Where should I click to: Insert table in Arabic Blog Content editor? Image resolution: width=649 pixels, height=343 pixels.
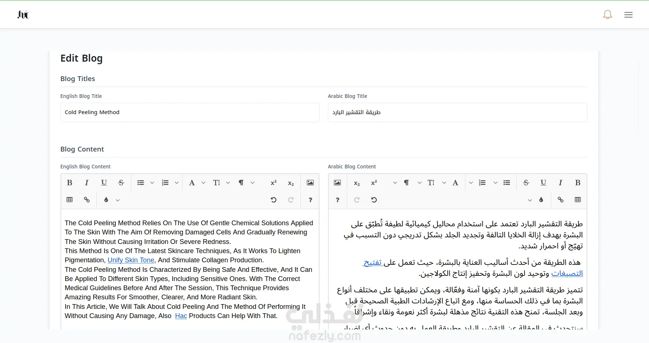[x=578, y=200]
